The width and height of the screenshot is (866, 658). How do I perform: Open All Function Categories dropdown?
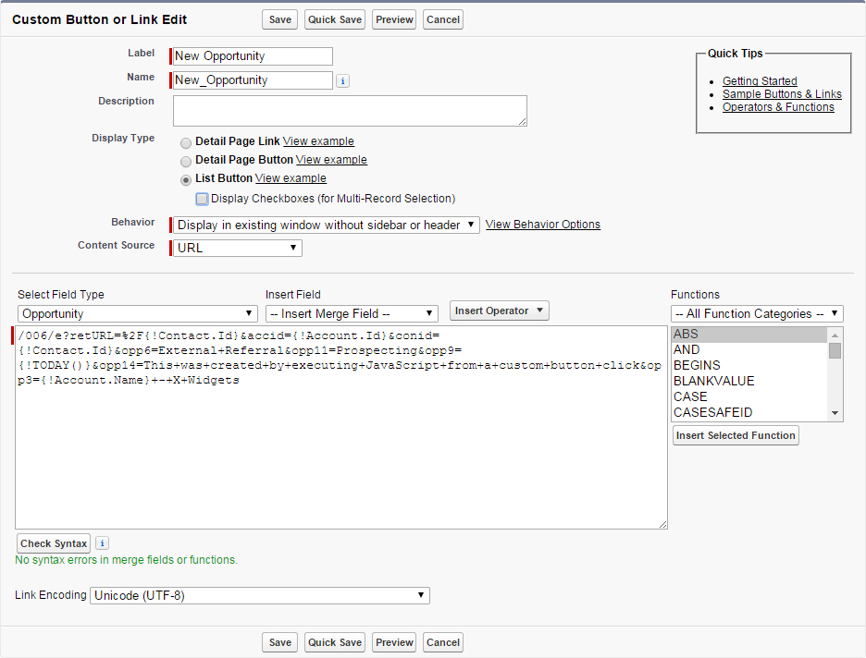tap(757, 314)
